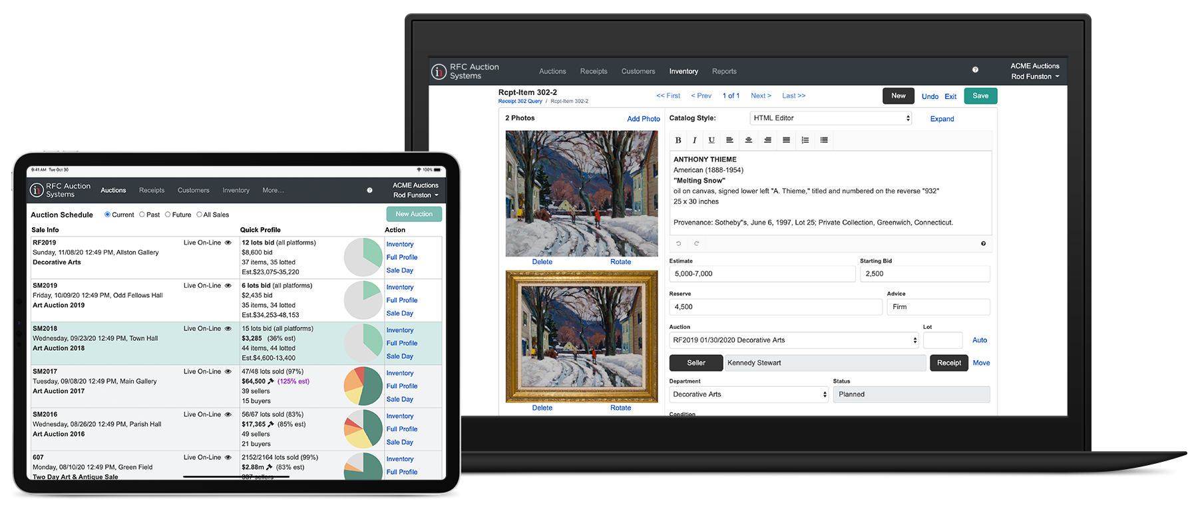Select the Past auction schedule filter
1198x507 pixels.
tap(142, 215)
